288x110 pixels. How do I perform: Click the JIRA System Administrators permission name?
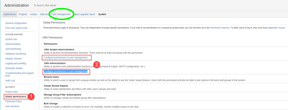(59, 50)
